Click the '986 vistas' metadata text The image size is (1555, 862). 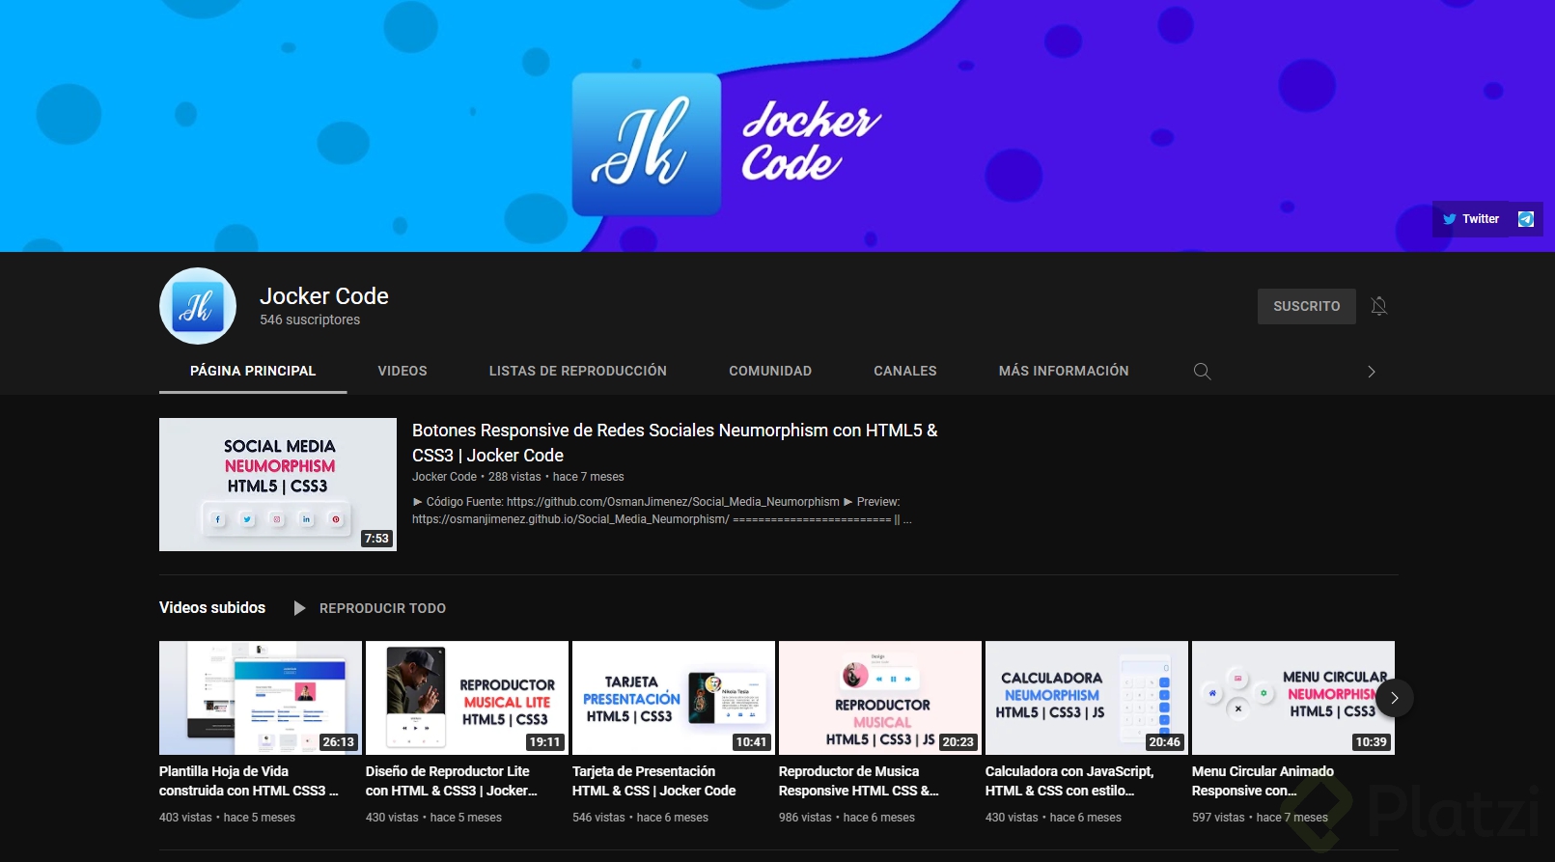coord(805,818)
